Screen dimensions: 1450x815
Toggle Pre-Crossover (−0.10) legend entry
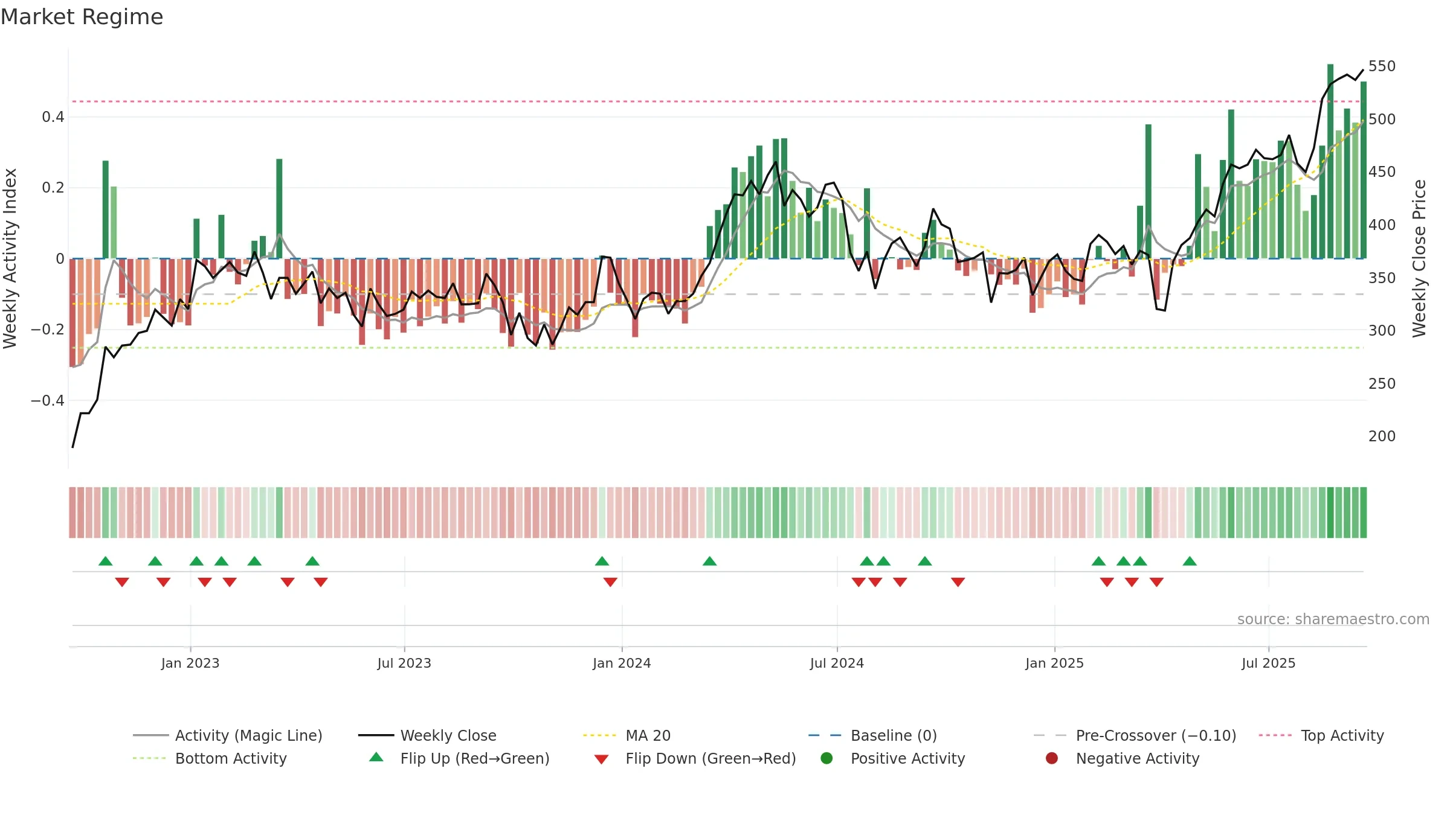click(x=1135, y=735)
